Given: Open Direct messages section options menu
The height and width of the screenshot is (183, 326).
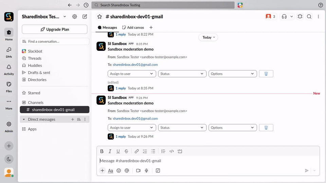Looking at the screenshot, I should coord(85,119).
